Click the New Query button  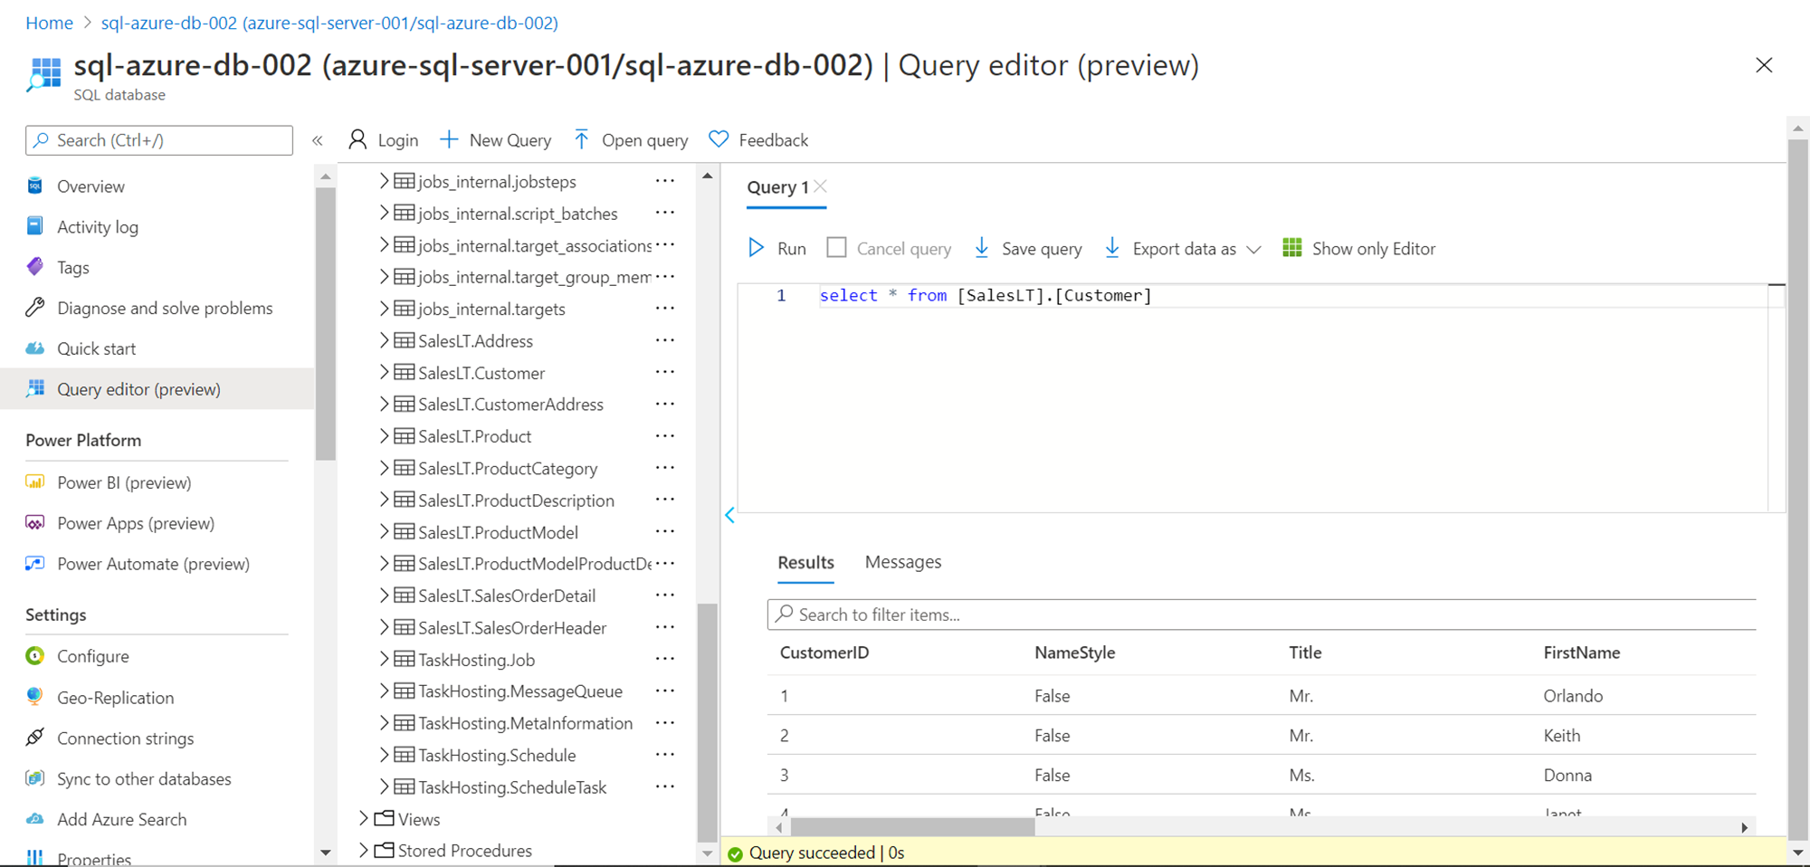496,140
